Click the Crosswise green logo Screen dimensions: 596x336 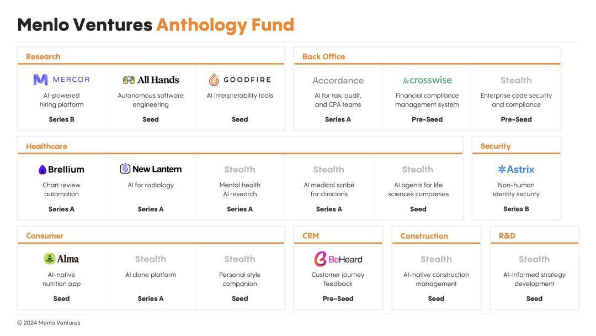(x=427, y=80)
